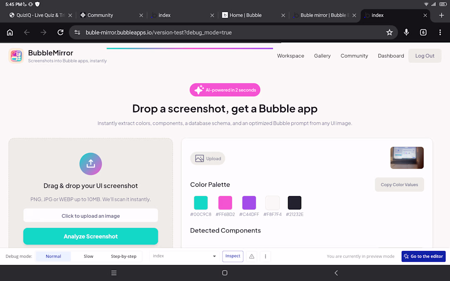Select the purple #C44DFF swatch

(249, 203)
